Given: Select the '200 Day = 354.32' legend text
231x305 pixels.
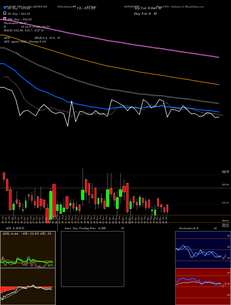Looking at the screenshot, I should coord(19,19).
